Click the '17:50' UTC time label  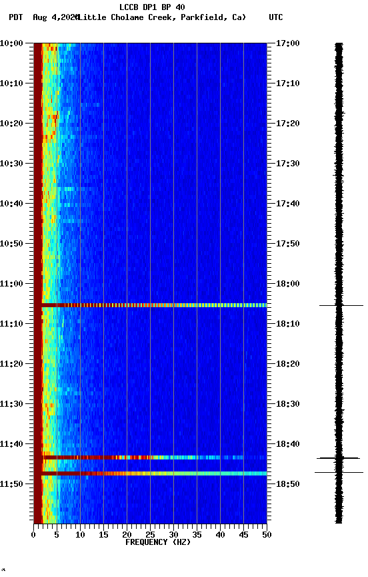[288, 244]
